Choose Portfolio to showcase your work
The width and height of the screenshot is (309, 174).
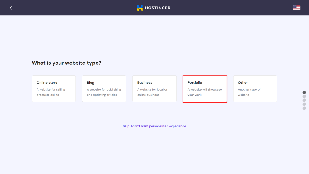(205, 89)
